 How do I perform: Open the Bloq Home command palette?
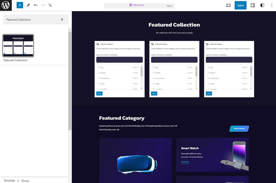pyautogui.click(x=139, y=5)
